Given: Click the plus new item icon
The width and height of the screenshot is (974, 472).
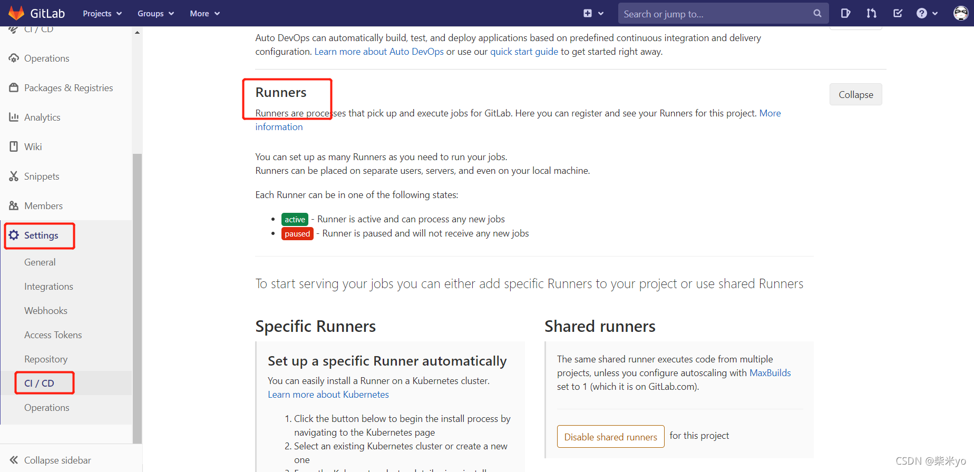Looking at the screenshot, I should pyautogui.click(x=588, y=13).
